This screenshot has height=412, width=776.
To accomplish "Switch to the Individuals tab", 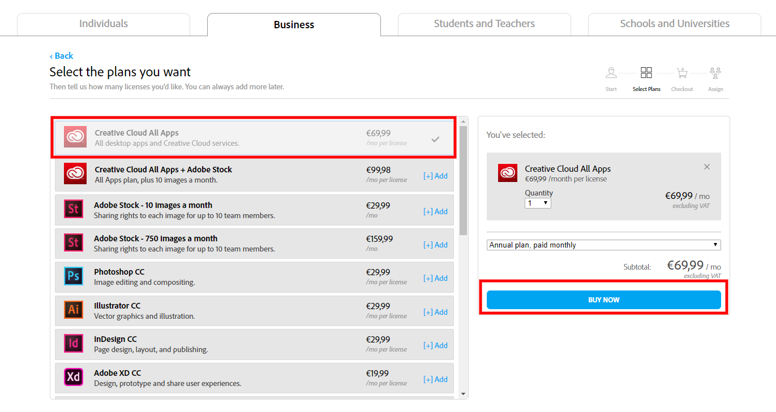I will click(x=104, y=24).
